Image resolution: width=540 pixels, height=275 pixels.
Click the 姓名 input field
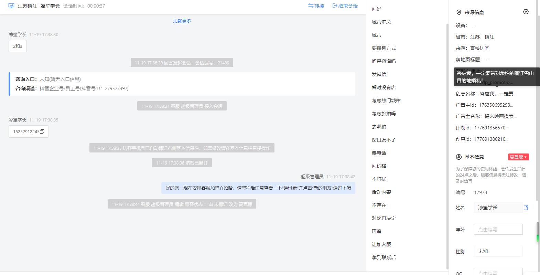point(498,208)
